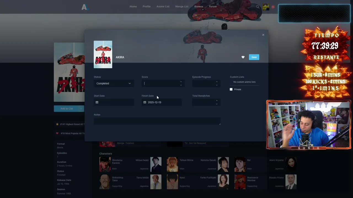
Task: Click the Shoutarou Kaneda name link
Action: (x=117, y=161)
